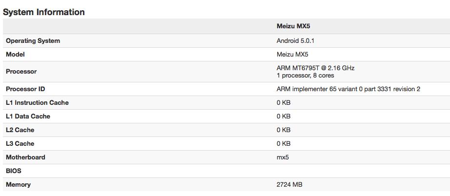Select the L1 Data Cache 0 KB value
Viewport: 450px width, 196px height.
point(284,117)
